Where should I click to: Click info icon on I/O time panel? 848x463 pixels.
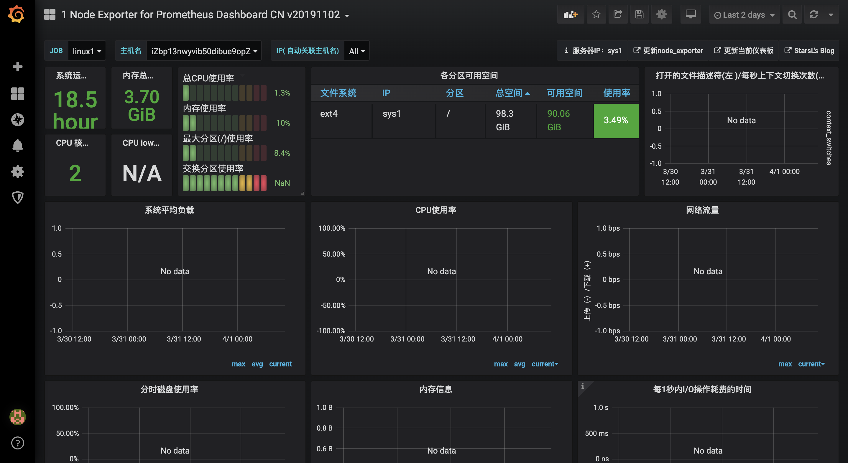pyautogui.click(x=583, y=386)
